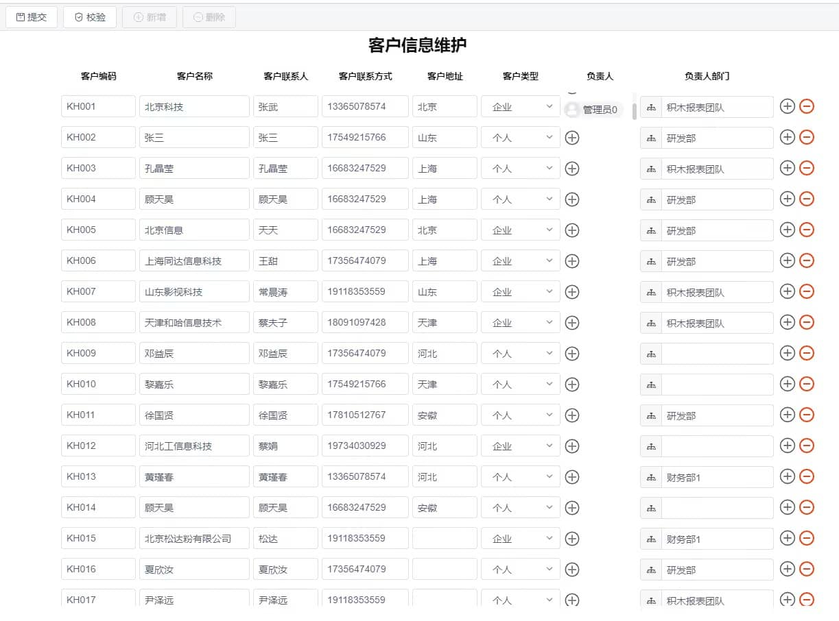Insert row after KH016 with plus icon
Screen dimensions: 839x621
tap(788, 569)
